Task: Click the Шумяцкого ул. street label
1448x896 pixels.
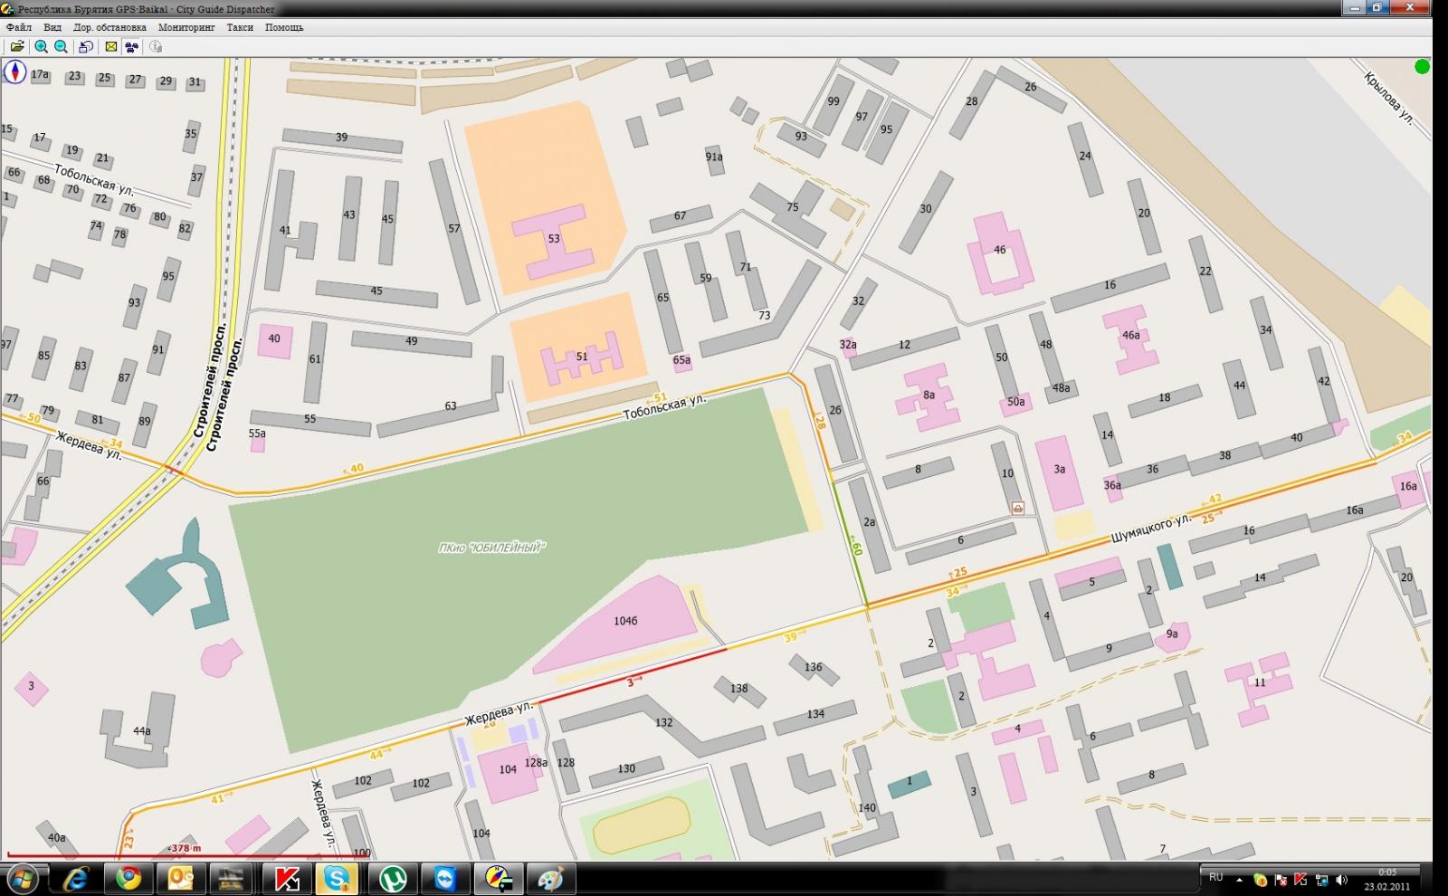Action: pos(1150,528)
